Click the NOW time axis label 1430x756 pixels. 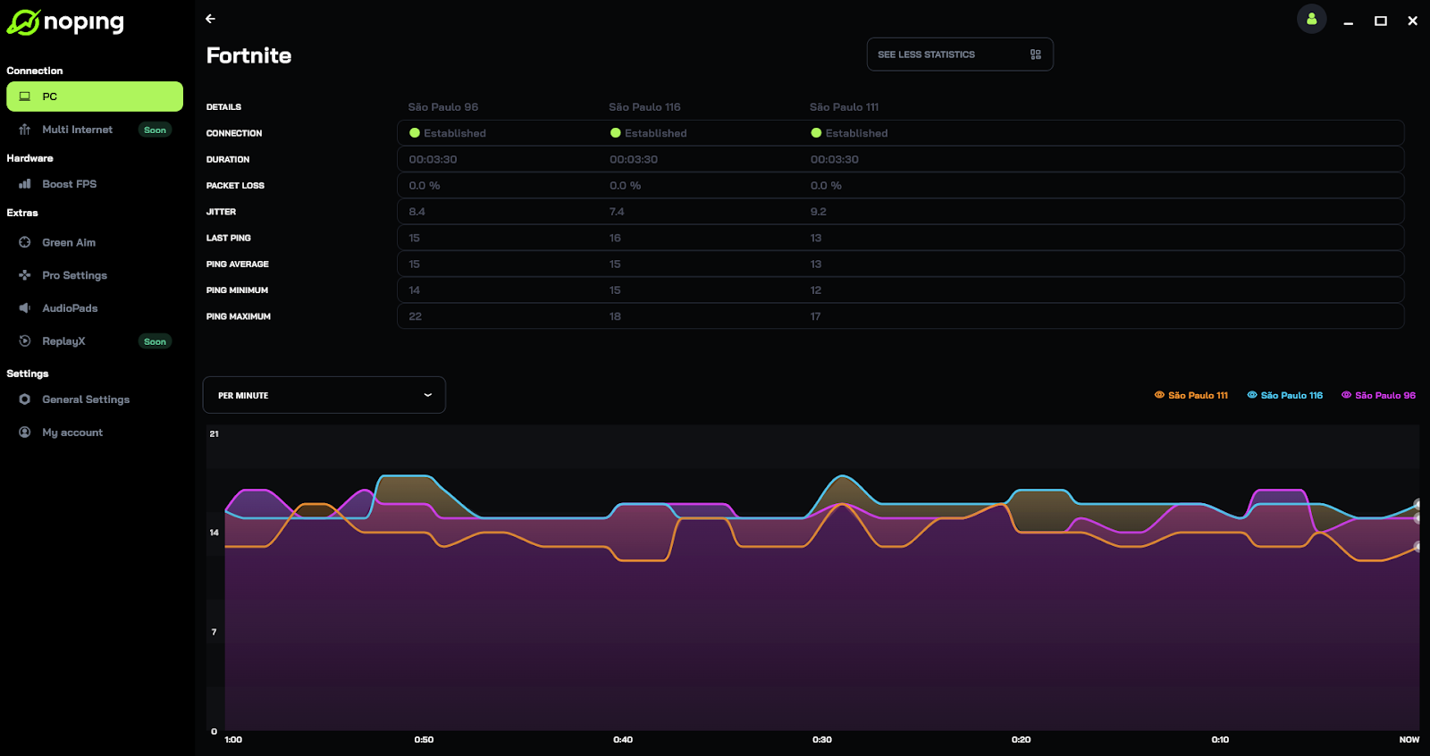1409,740
